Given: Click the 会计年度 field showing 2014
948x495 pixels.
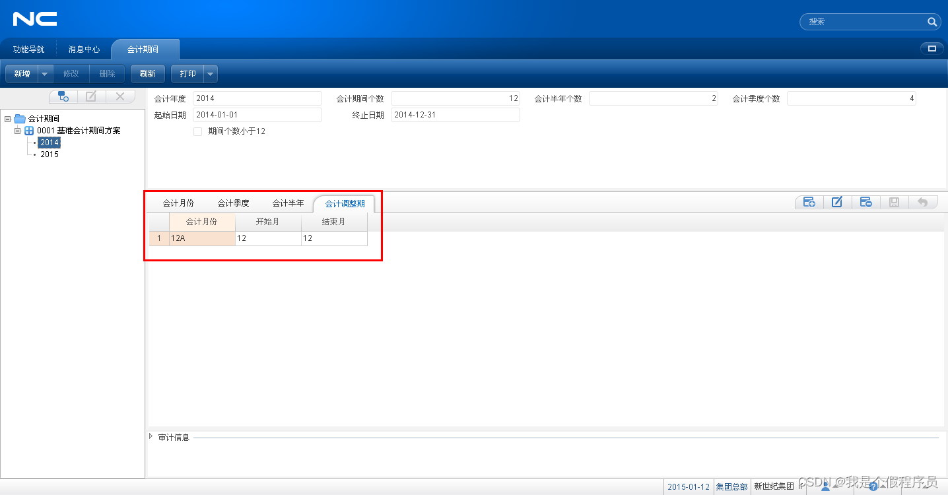Looking at the screenshot, I should [x=257, y=98].
